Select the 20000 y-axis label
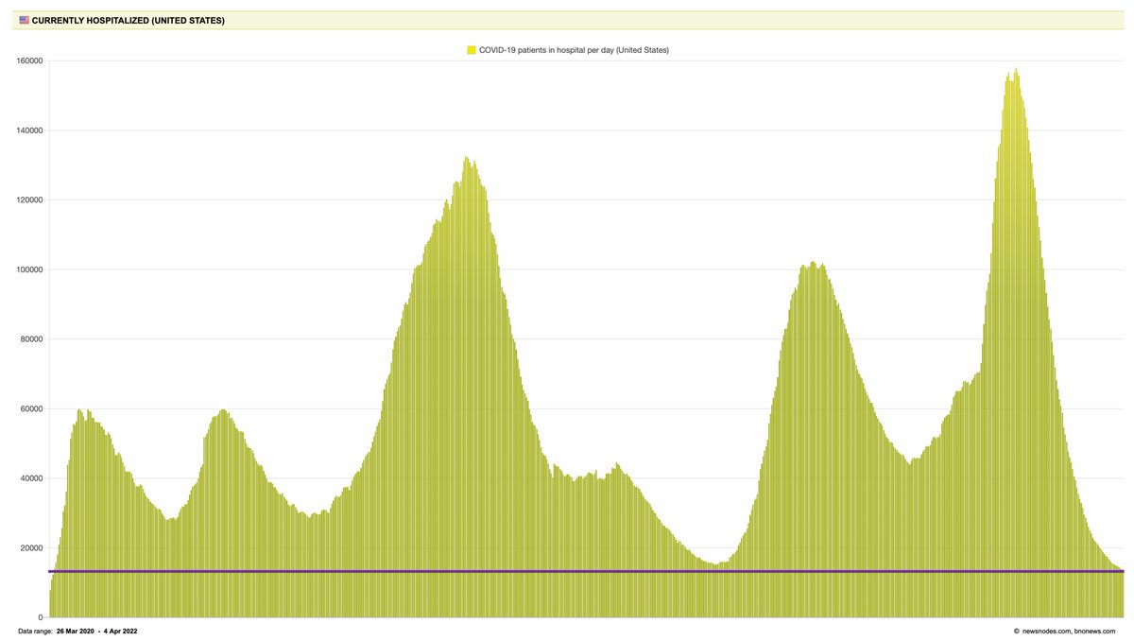 pyautogui.click(x=32, y=548)
